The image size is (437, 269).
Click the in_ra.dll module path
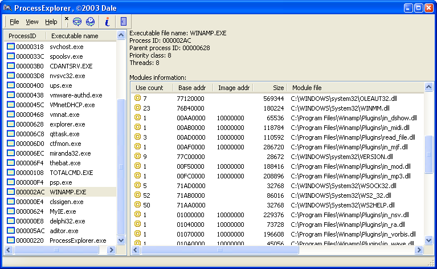click(x=348, y=225)
